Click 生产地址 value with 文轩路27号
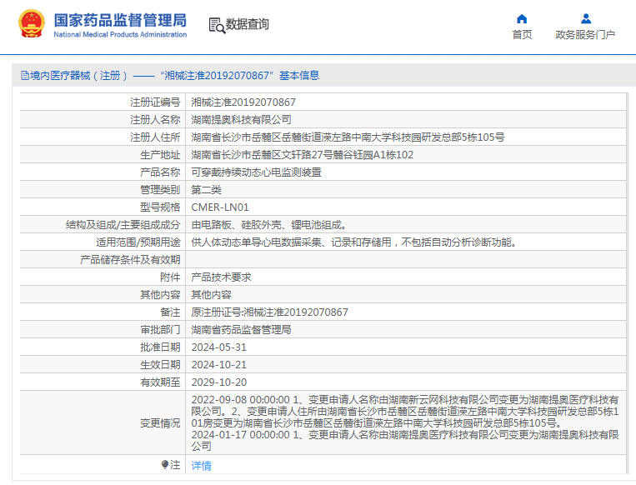 click(303, 154)
